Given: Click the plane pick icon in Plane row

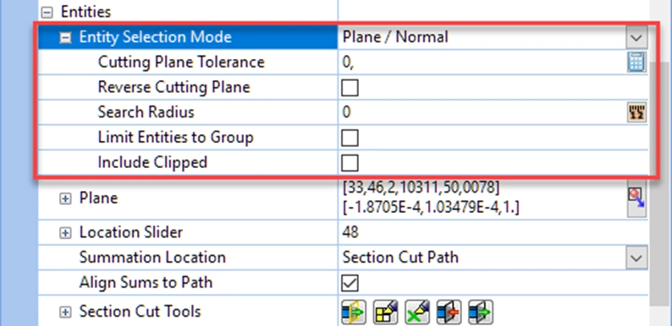Looking at the screenshot, I should click(x=636, y=199).
